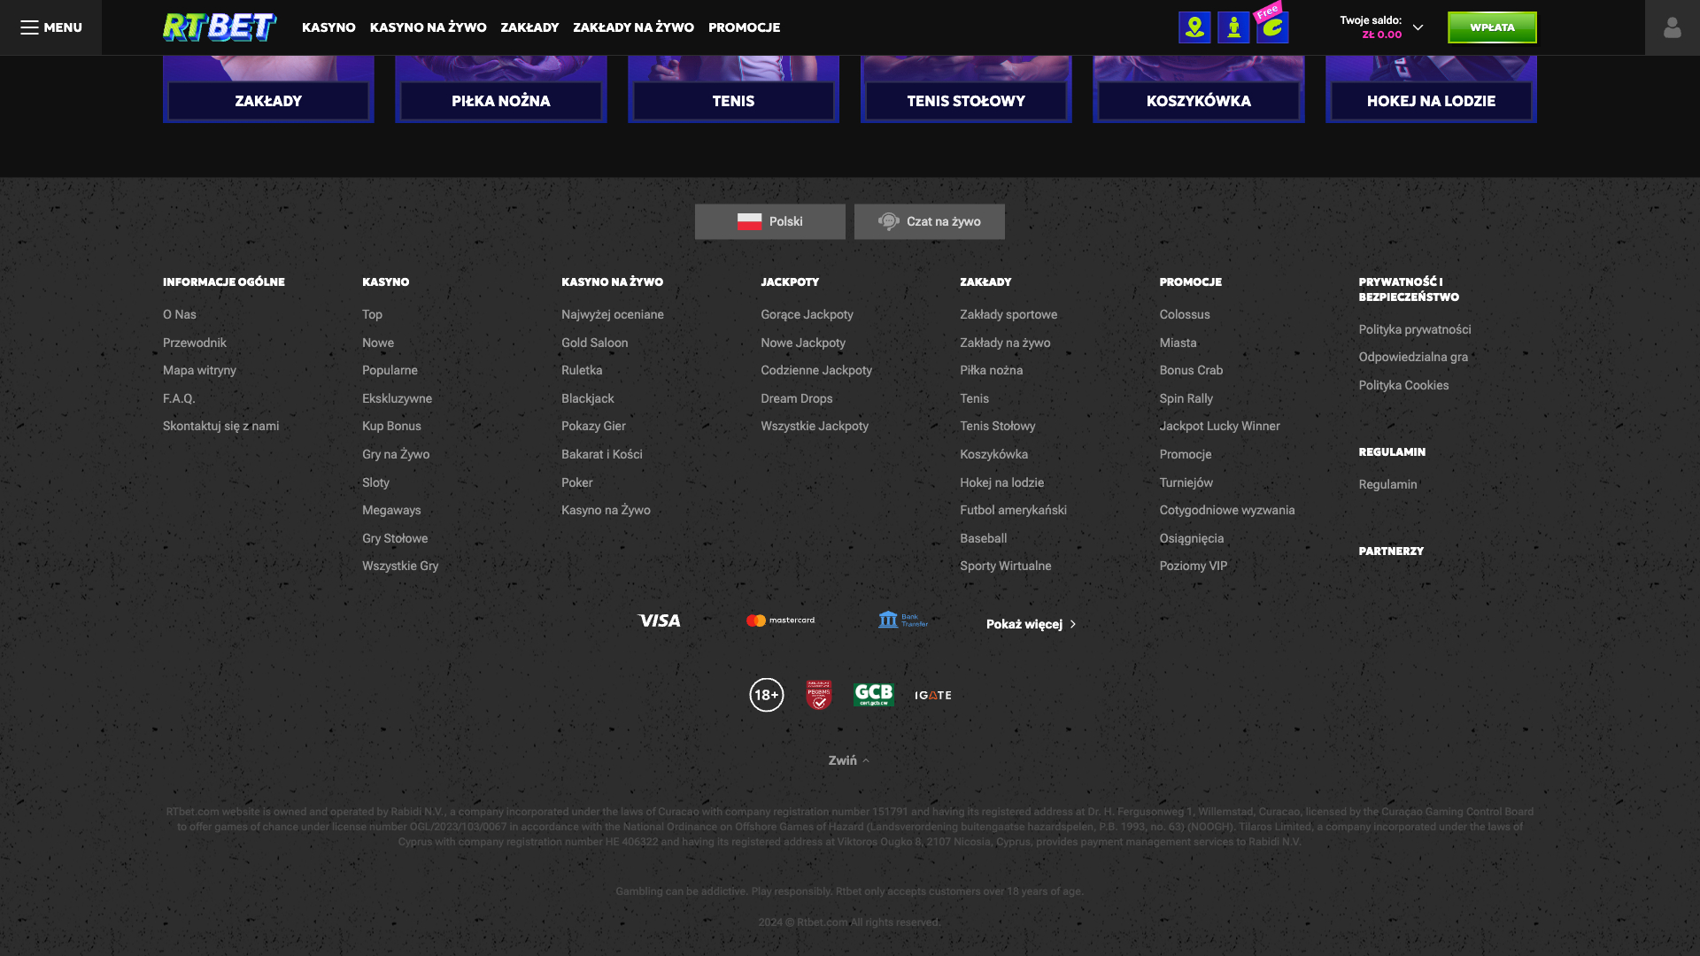1700x956 pixels.
Task: Open Megaways link
Action: (x=391, y=510)
